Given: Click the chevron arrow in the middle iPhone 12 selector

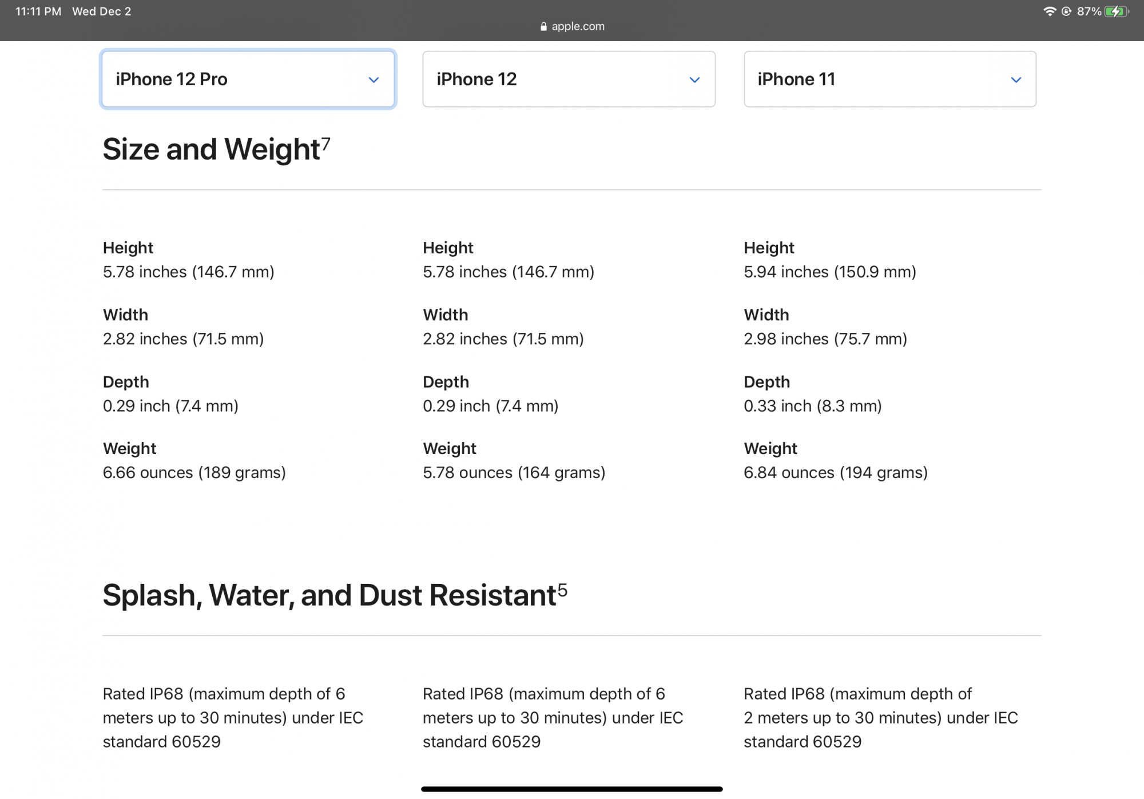Looking at the screenshot, I should pyautogui.click(x=694, y=80).
